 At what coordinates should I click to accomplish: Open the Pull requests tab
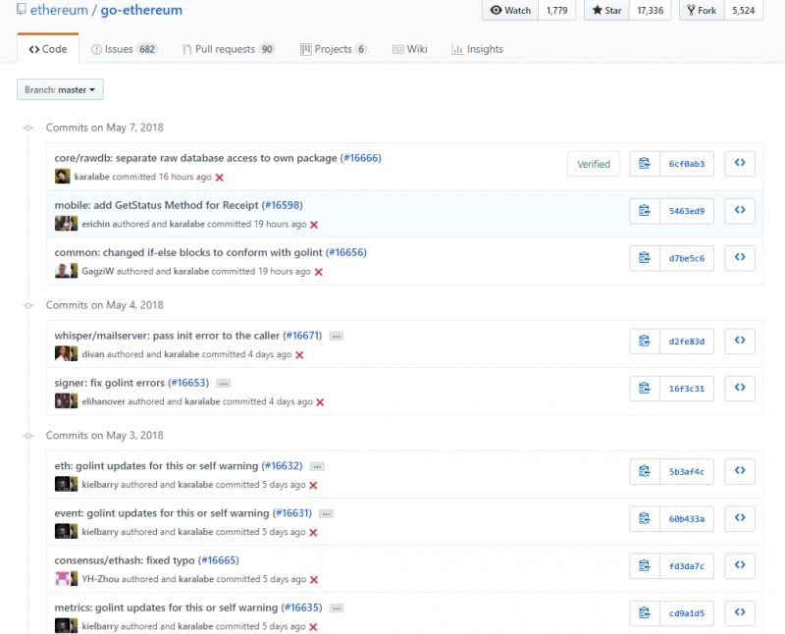[x=229, y=49]
